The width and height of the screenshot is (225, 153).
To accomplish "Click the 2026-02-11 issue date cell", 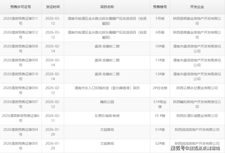I will coord(53,118).
